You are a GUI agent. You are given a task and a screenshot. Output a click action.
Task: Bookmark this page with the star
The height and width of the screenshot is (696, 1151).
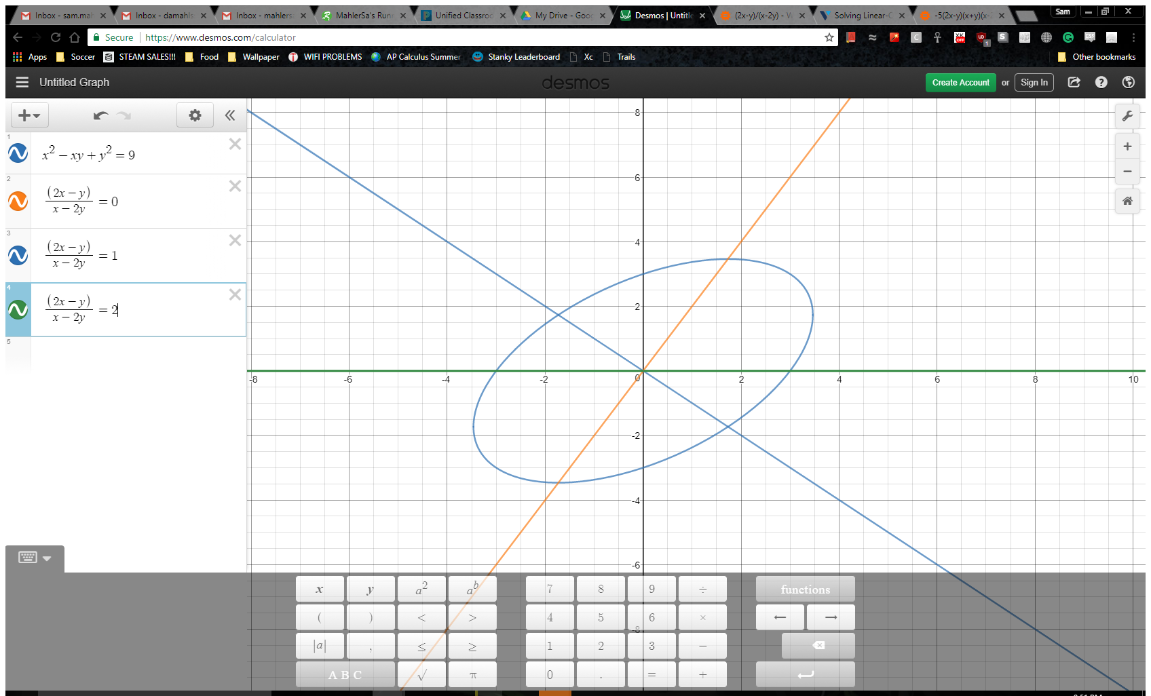click(x=829, y=37)
